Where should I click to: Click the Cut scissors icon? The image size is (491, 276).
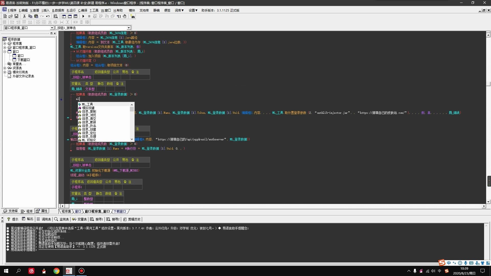pos(24,16)
